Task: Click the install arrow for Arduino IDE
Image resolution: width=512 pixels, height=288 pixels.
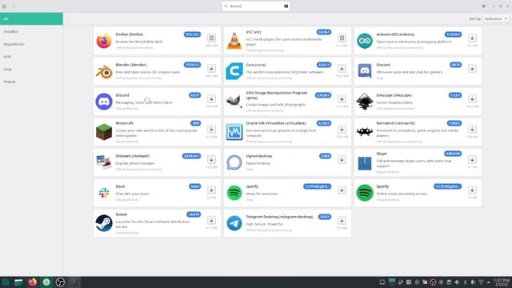Action: [x=472, y=38]
